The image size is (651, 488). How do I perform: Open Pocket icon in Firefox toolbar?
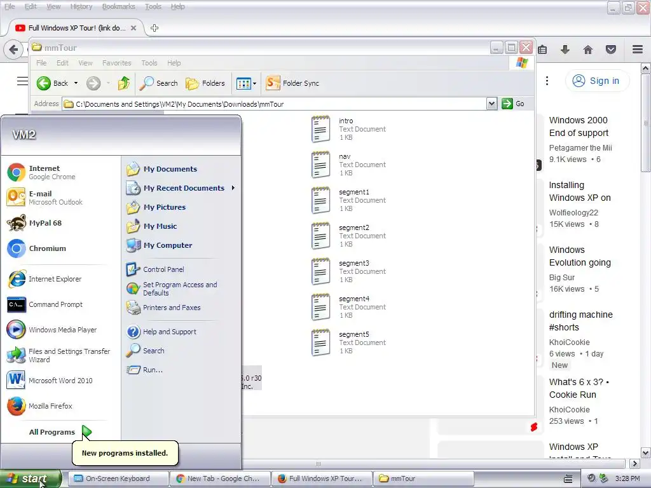click(x=611, y=50)
